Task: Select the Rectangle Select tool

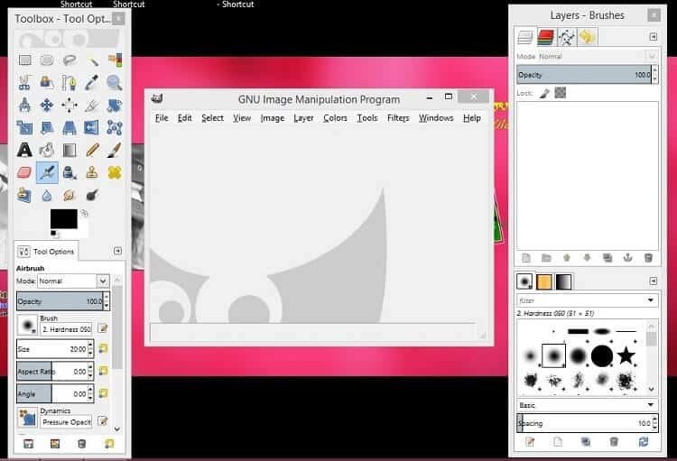Action: tap(25, 60)
